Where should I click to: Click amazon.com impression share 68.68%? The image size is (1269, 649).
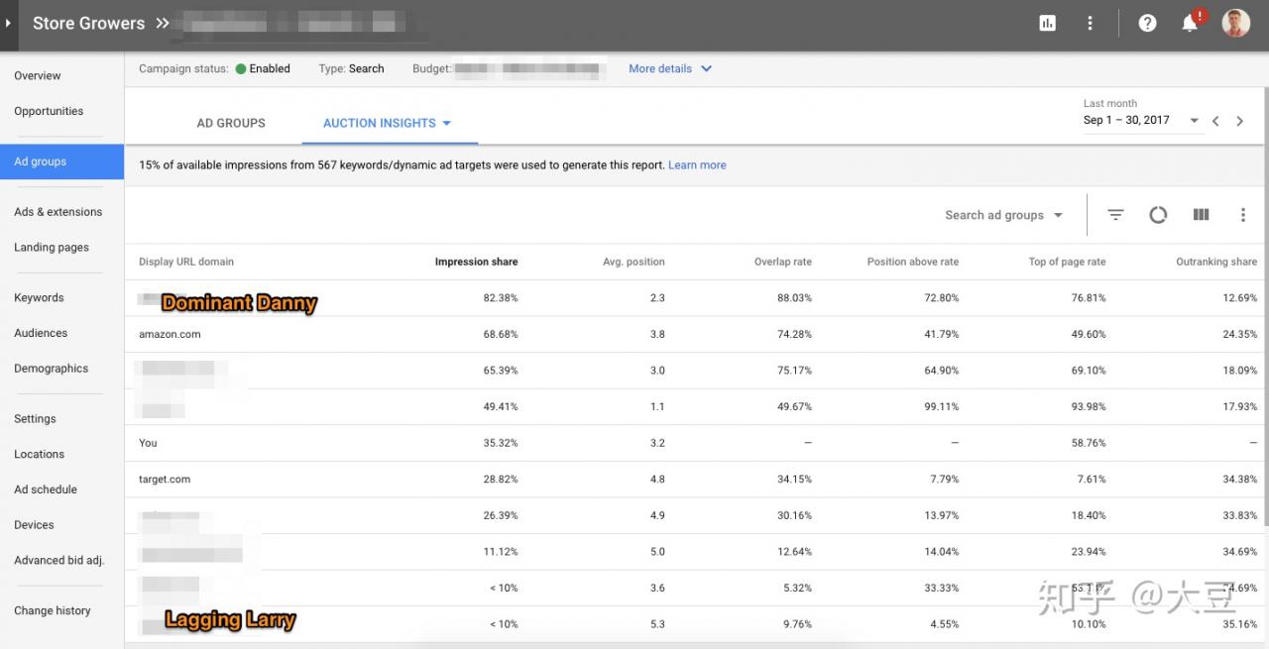(501, 334)
